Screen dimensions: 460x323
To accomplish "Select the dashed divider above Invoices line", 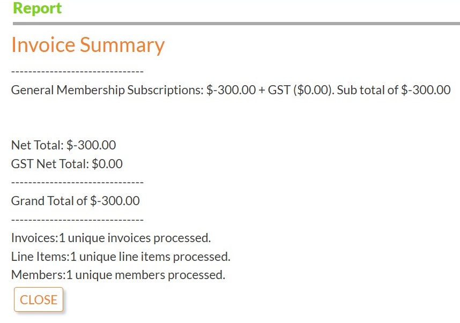I will tap(77, 219).
